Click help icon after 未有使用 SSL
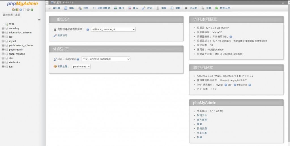The image size is (290, 146). point(231,37)
